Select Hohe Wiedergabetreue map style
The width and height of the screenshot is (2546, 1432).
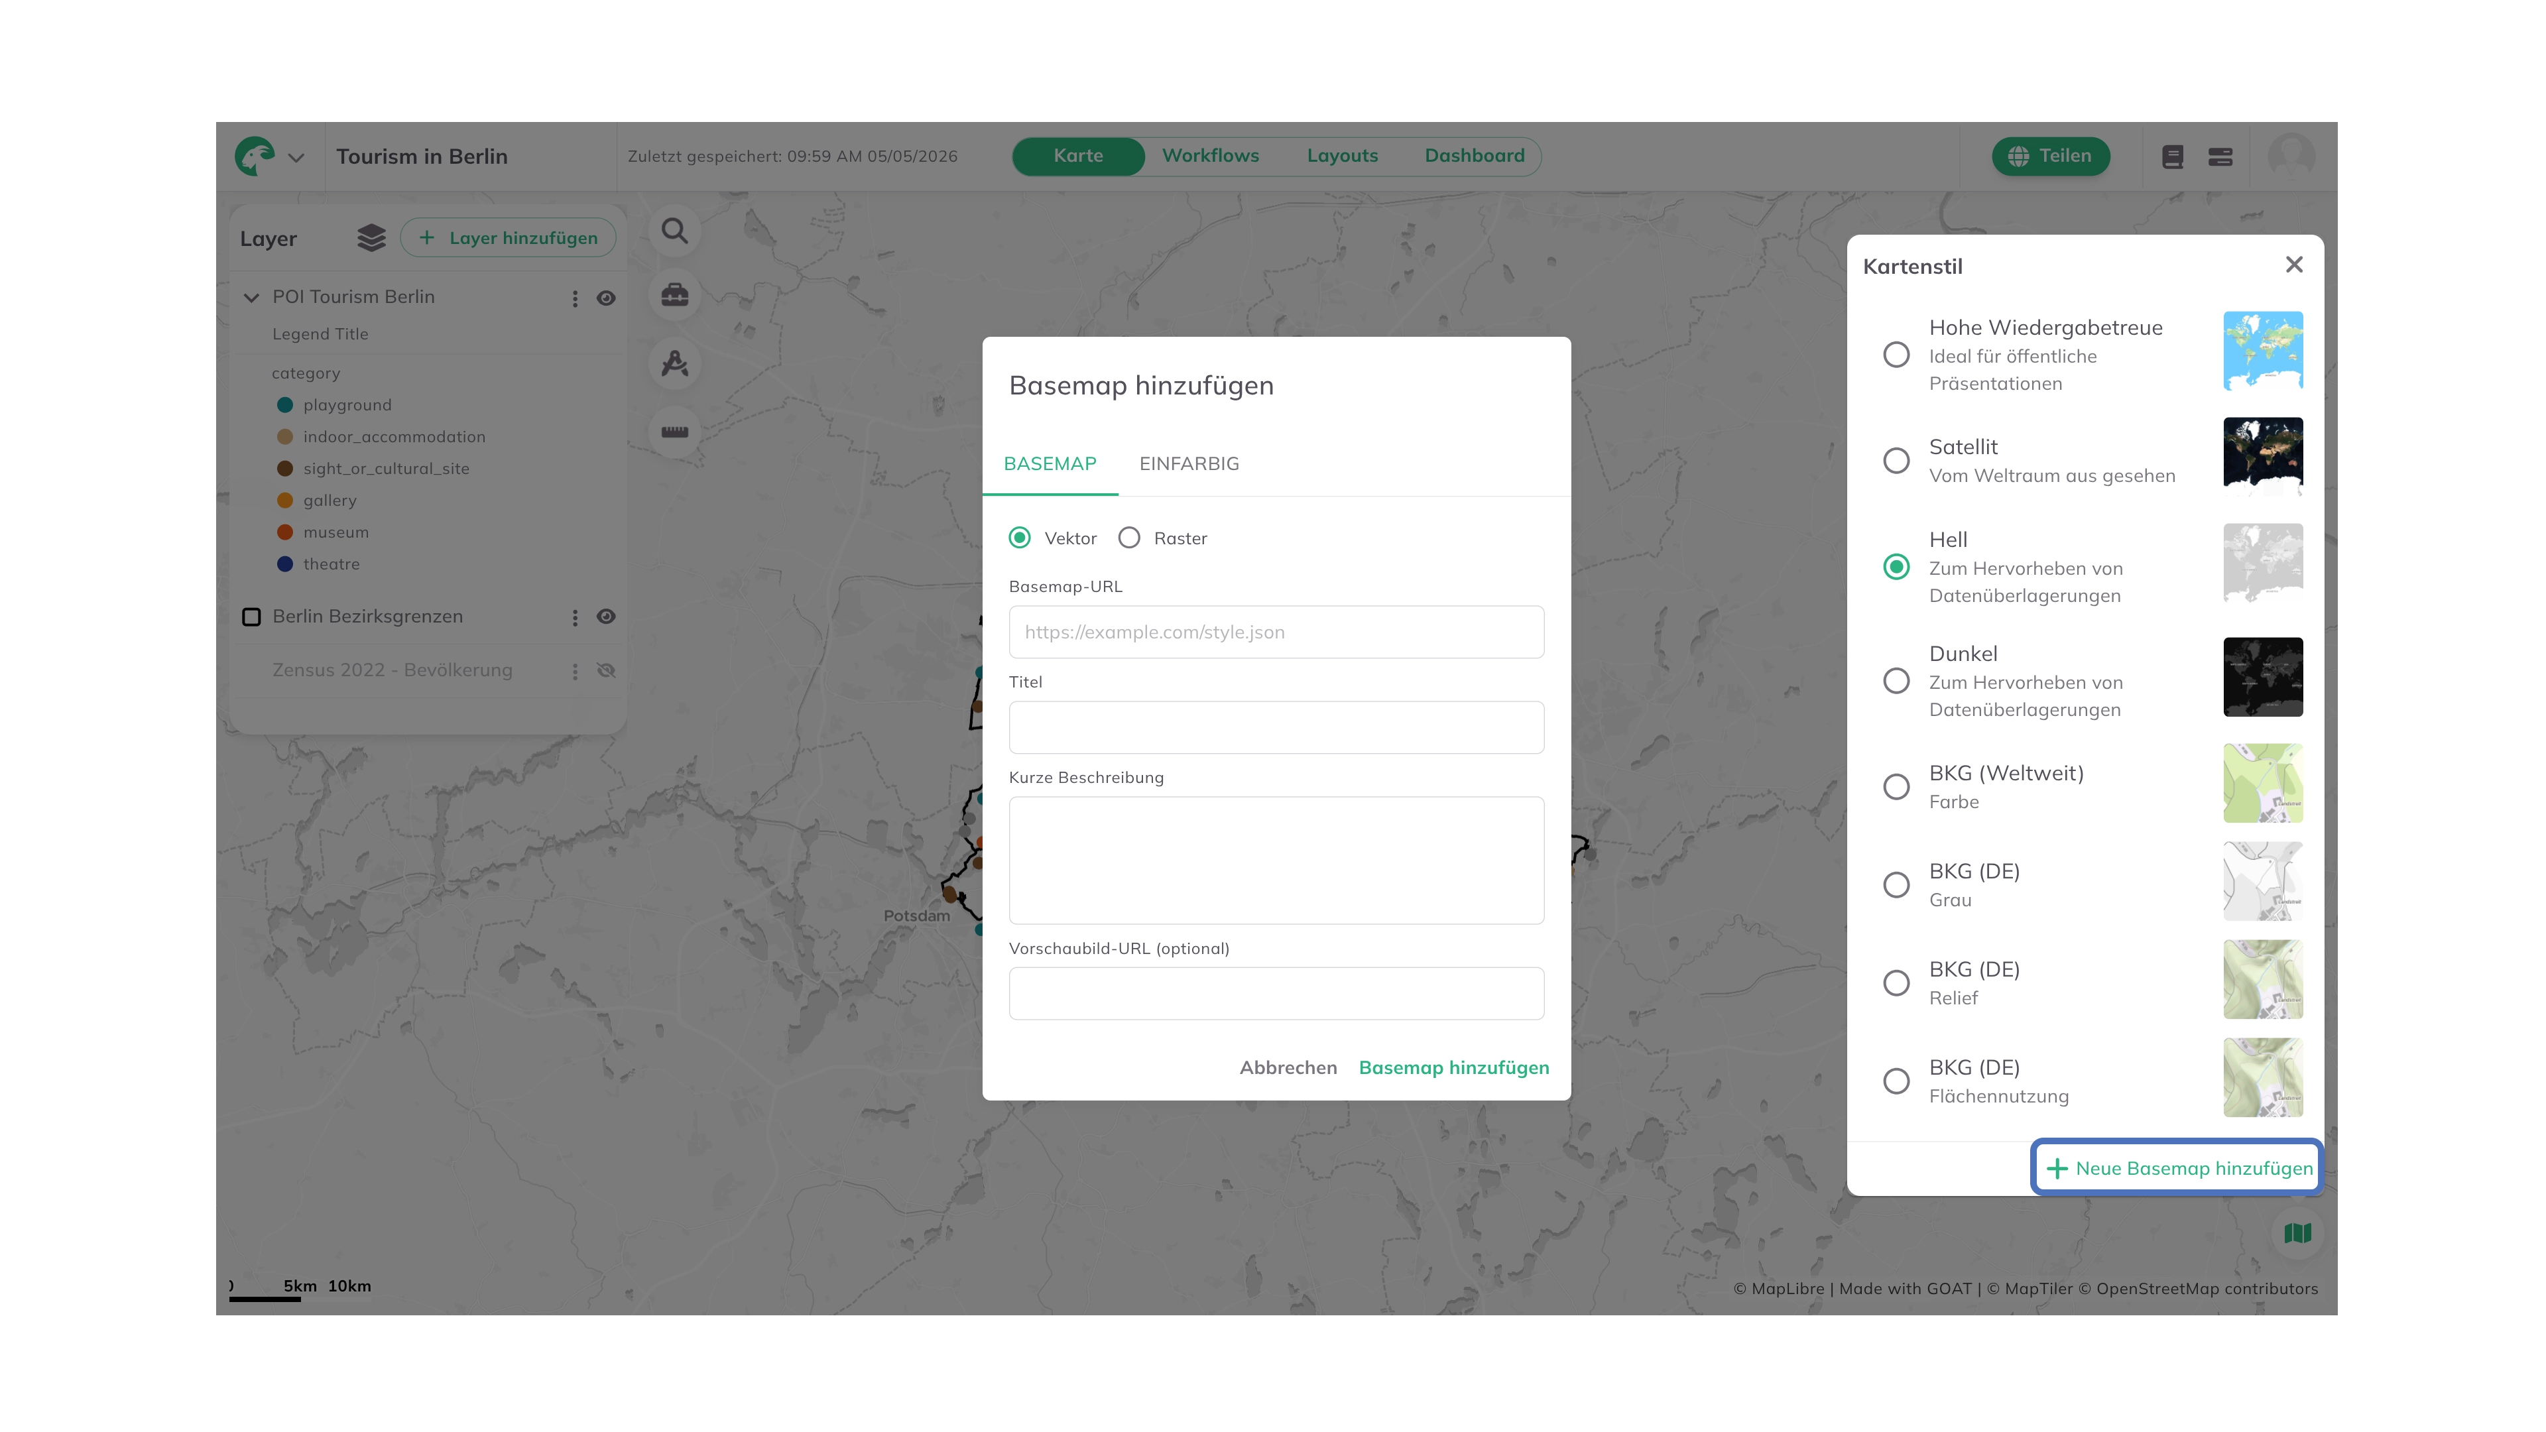(1896, 355)
